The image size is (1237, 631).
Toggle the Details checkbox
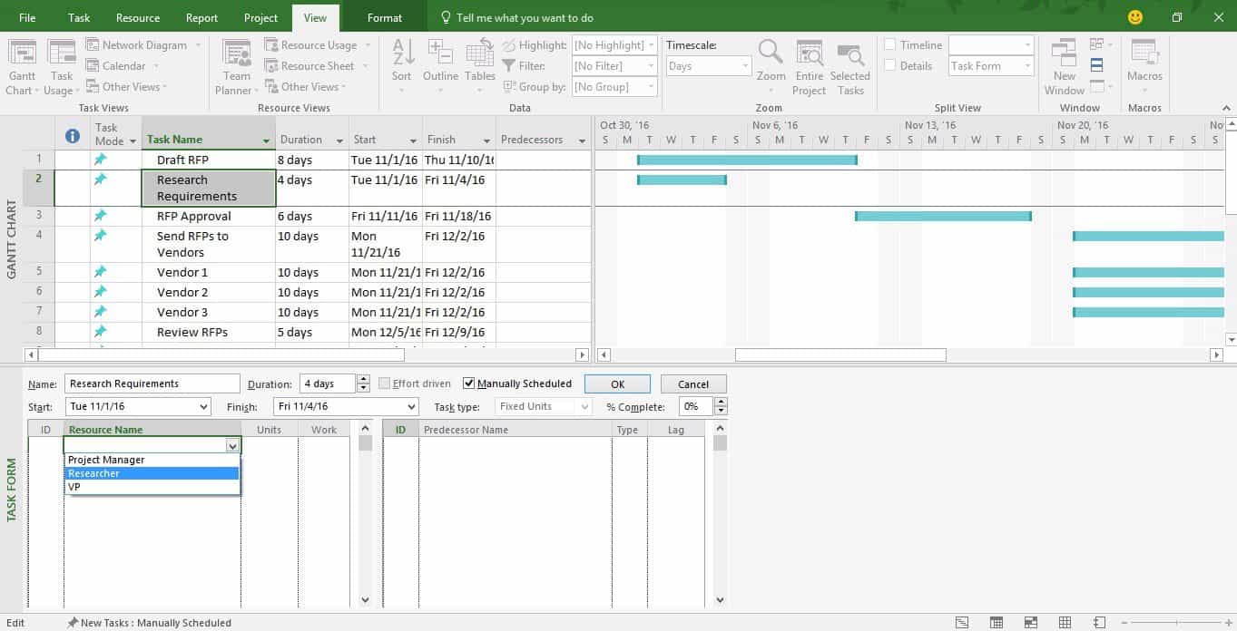890,66
